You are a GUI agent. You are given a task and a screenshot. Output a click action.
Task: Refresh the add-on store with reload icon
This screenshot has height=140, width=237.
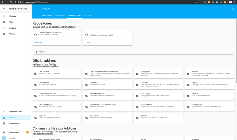233,9
